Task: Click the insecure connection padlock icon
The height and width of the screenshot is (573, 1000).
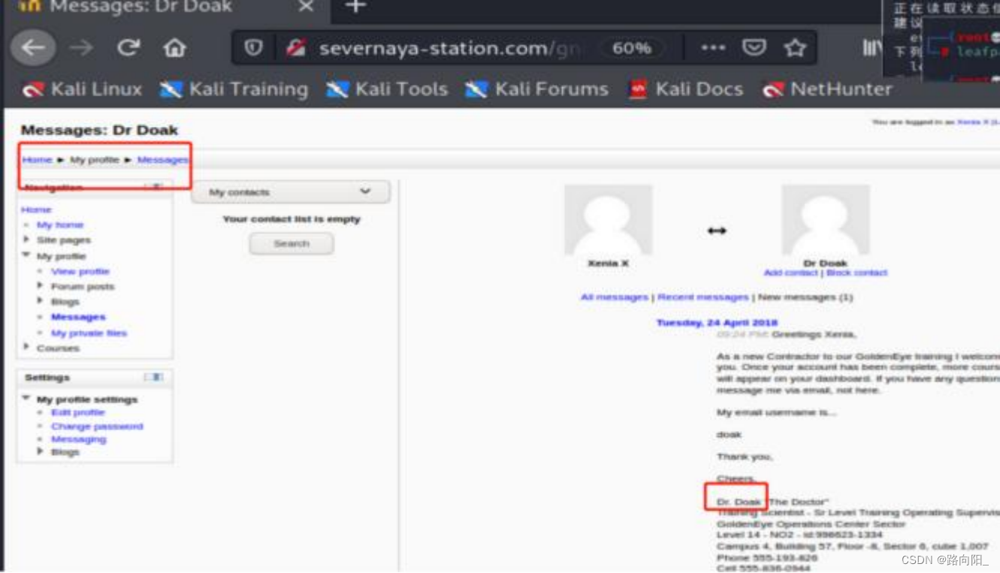Action: coord(296,48)
